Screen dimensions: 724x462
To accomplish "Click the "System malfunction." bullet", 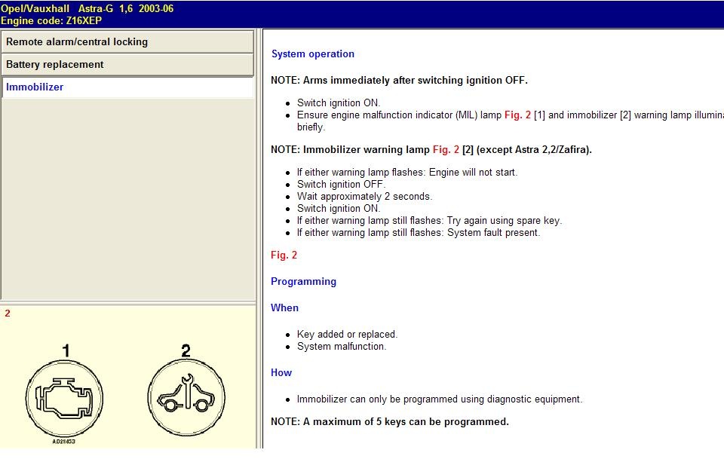I will point(341,346).
